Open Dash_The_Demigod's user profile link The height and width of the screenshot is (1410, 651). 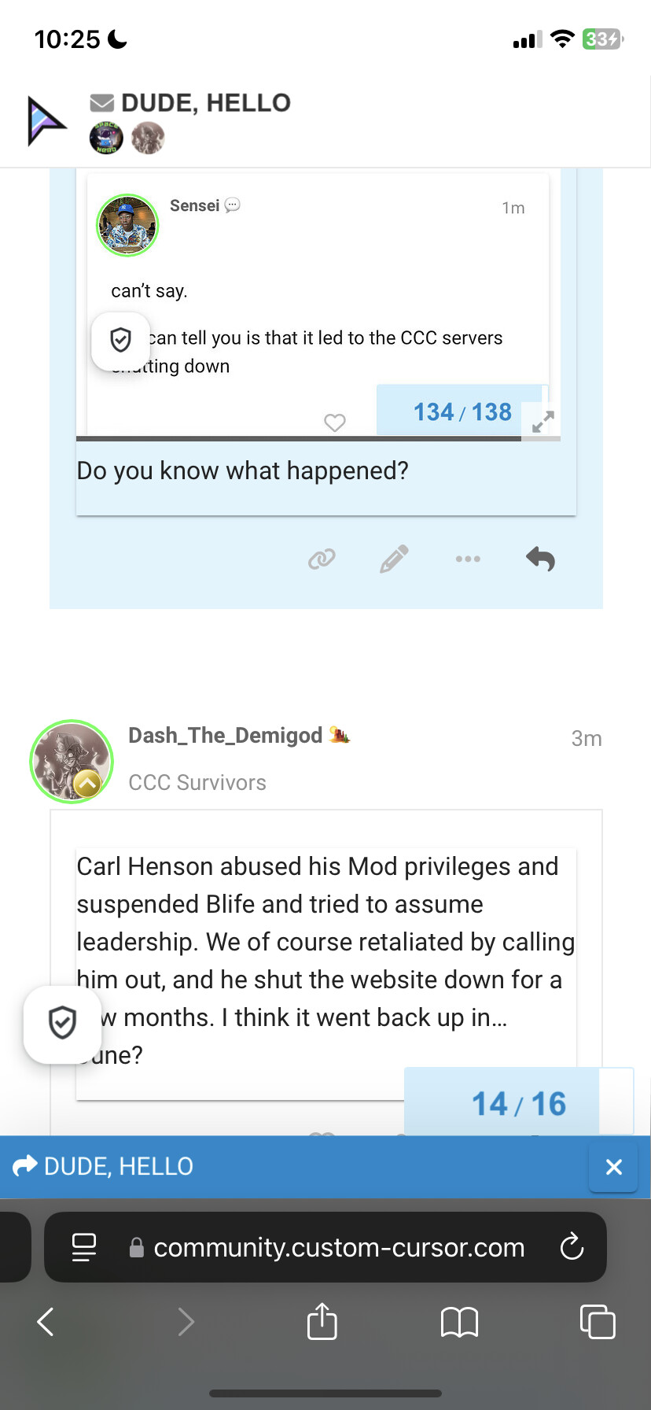pos(226,736)
